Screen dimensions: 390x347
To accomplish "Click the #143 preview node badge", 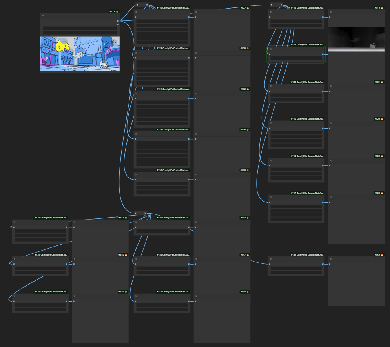I will (123, 218).
